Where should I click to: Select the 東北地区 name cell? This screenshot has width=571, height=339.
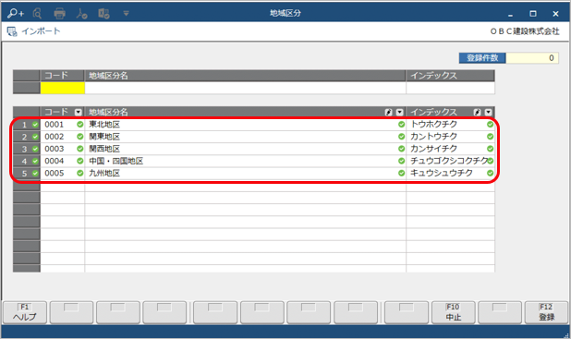pyautogui.click(x=245, y=125)
